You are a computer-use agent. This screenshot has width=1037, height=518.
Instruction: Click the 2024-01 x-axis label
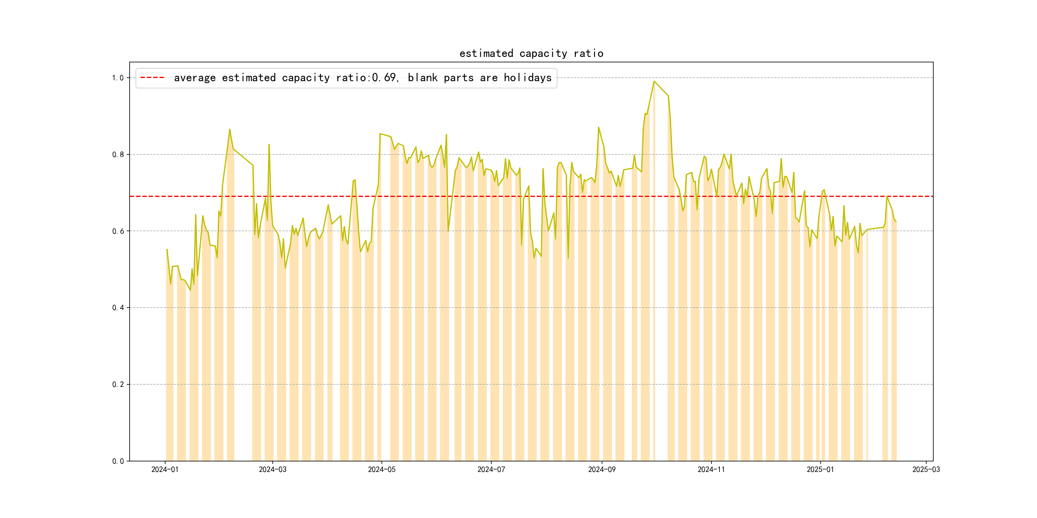pyautogui.click(x=165, y=469)
